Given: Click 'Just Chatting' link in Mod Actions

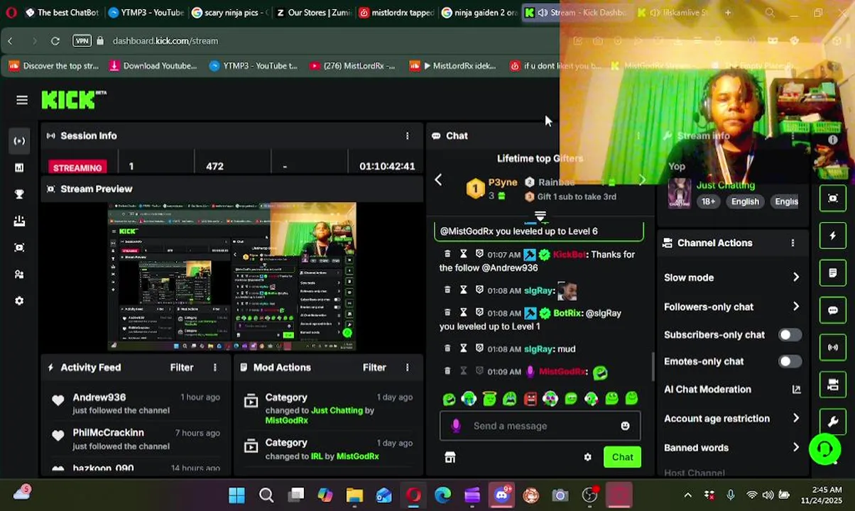Looking at the screenshot, I should click(337, 410).
